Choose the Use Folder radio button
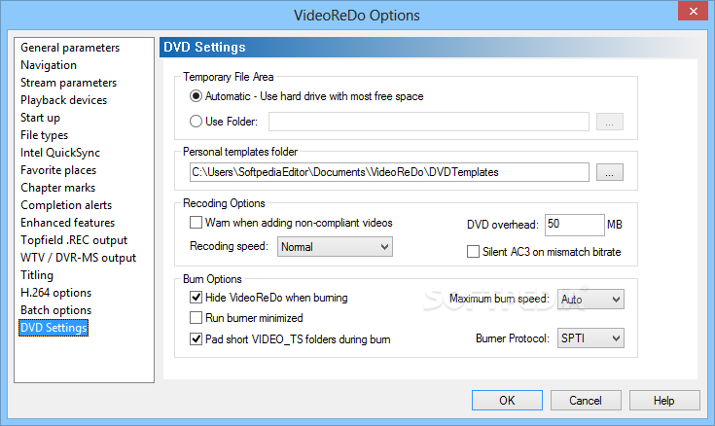 [x=197, y=122]
